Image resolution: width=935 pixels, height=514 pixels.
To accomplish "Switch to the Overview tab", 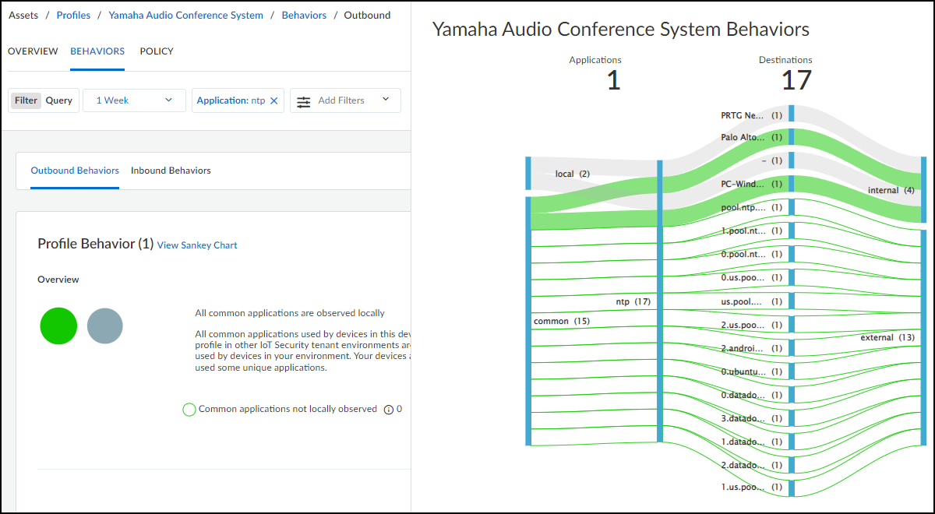I will point(33,51).
